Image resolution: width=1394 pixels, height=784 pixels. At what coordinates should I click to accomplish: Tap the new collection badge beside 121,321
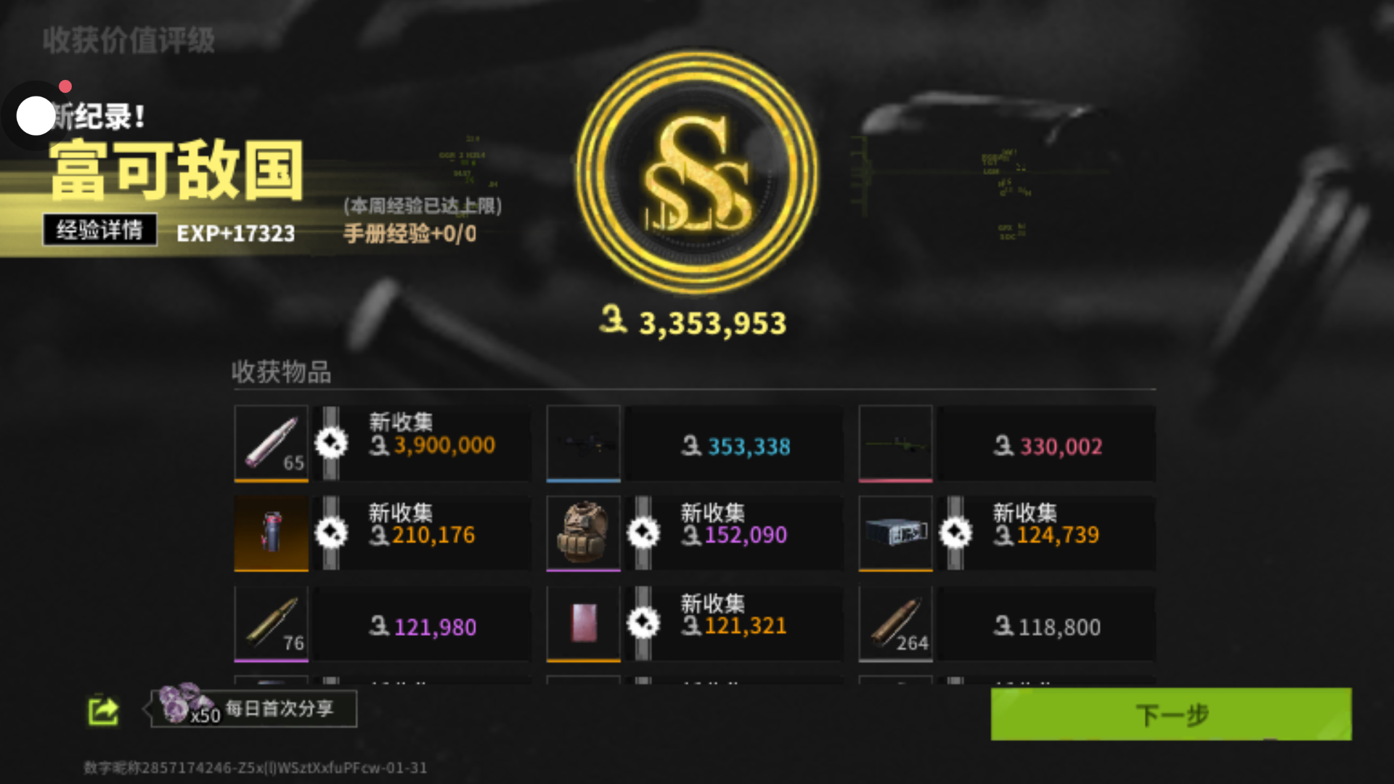(x=643, y=624)
